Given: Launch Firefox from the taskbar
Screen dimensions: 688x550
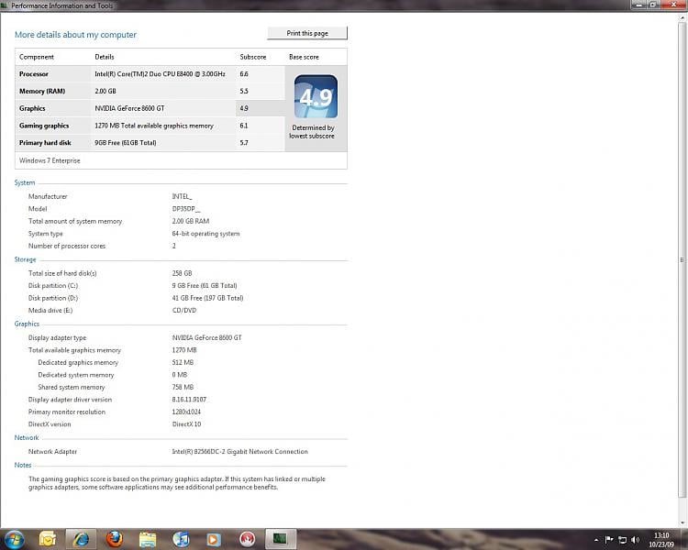Looking at the screenshot, I should pyautogui.click(x=115, y=539).
